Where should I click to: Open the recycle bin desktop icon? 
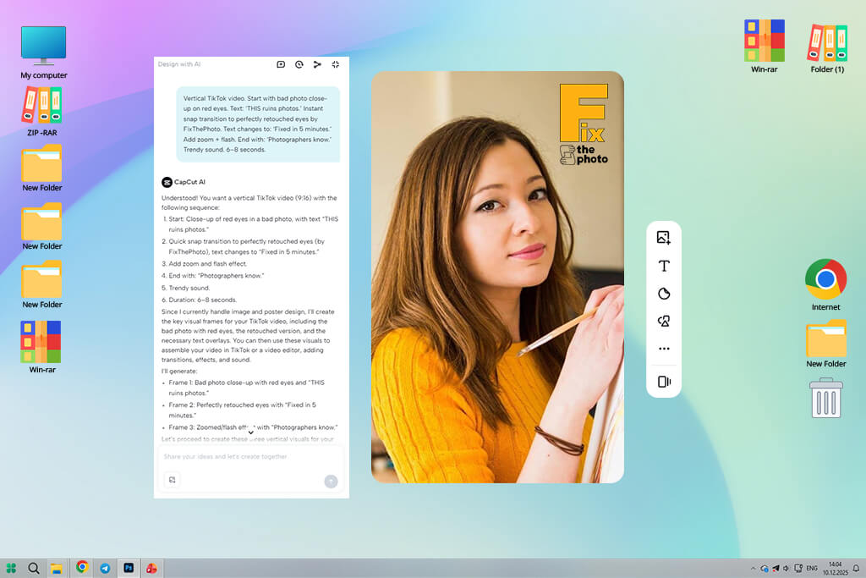click(x=826, y=398)
